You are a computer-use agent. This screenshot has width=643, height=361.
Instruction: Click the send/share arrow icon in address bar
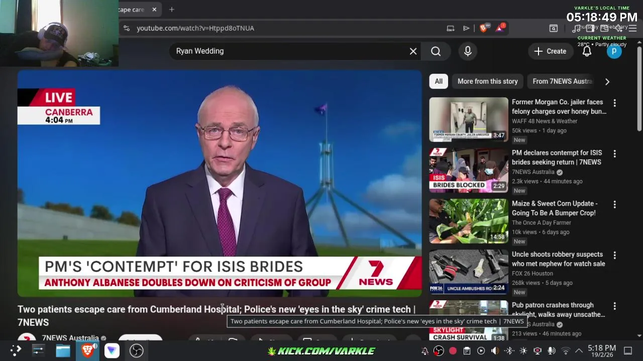pos(466,28)
